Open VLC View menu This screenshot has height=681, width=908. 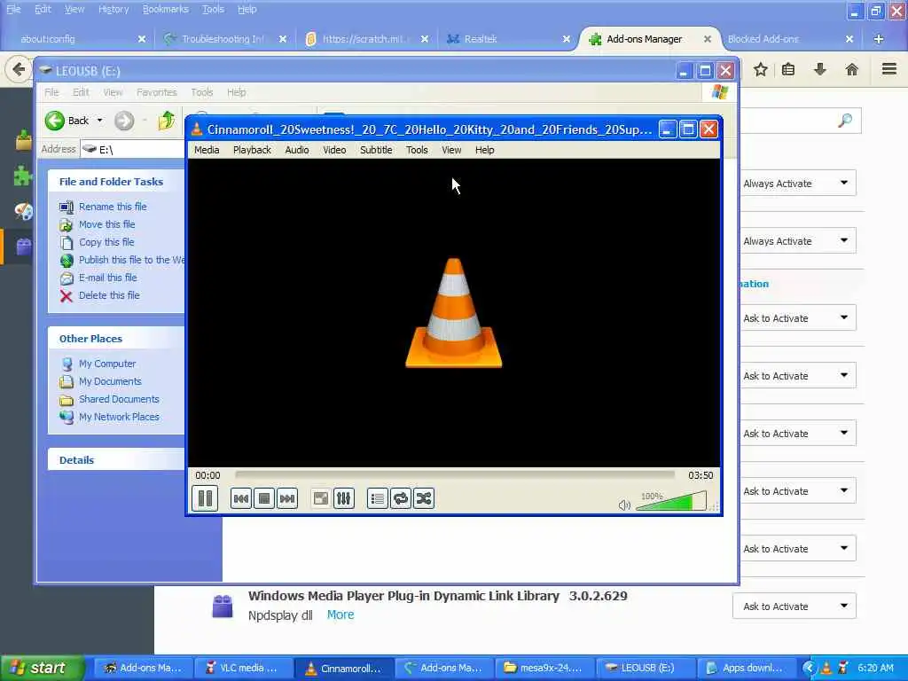point(451,150)
